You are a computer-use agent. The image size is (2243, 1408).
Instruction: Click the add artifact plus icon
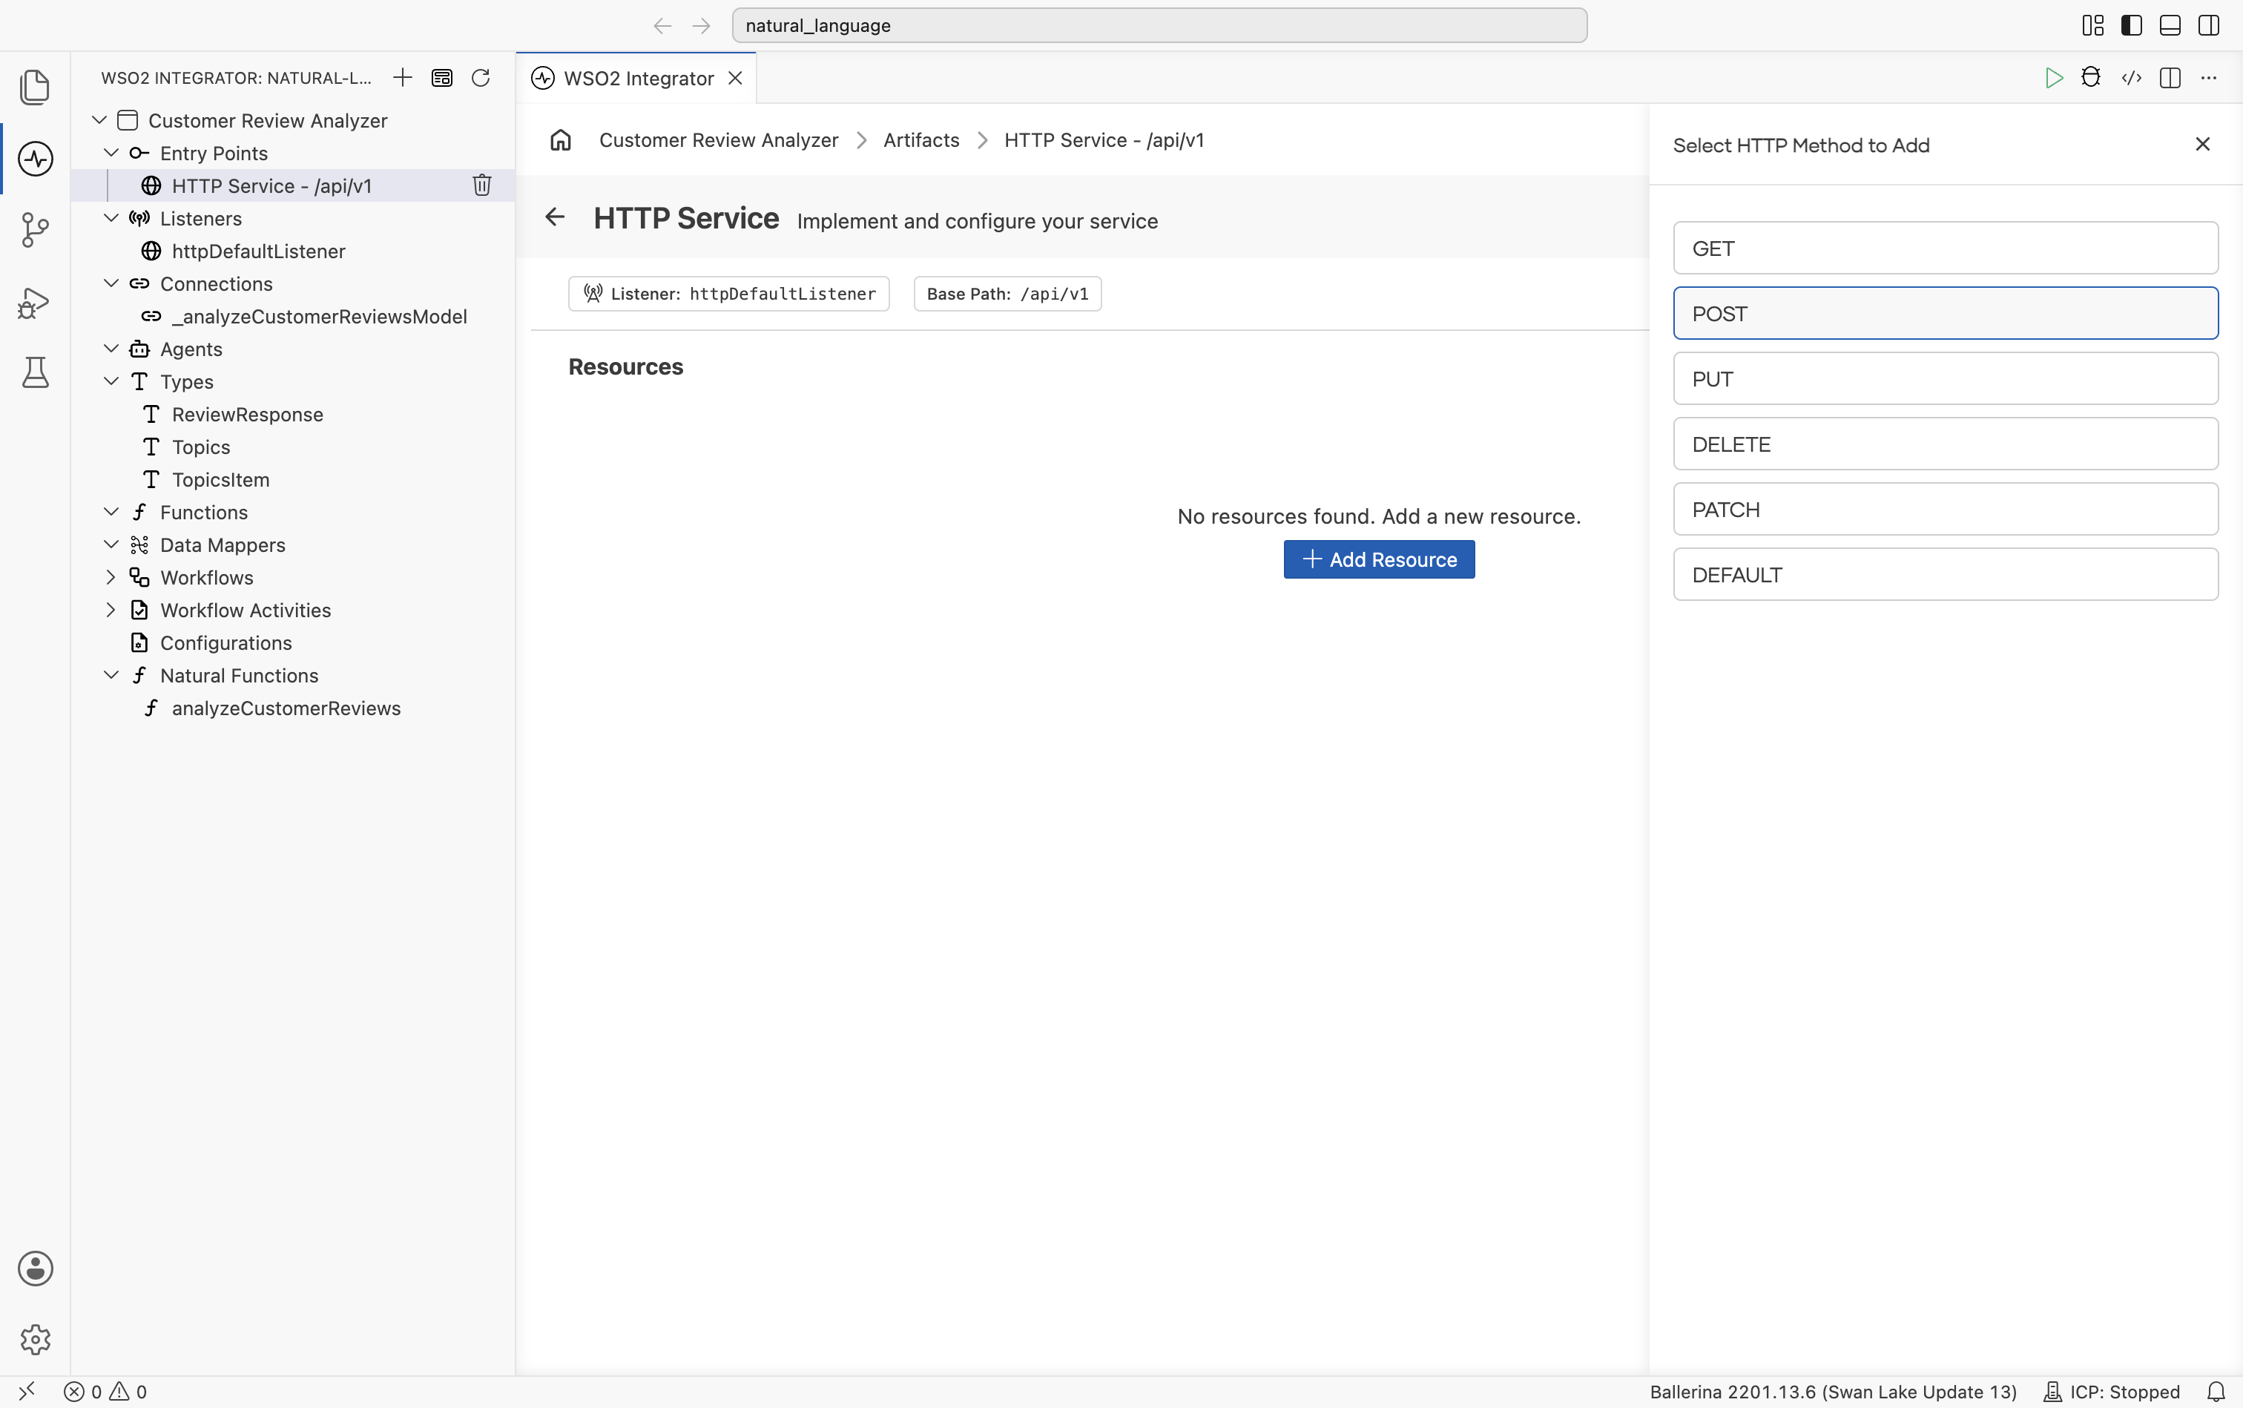click(x=402, y=77)
